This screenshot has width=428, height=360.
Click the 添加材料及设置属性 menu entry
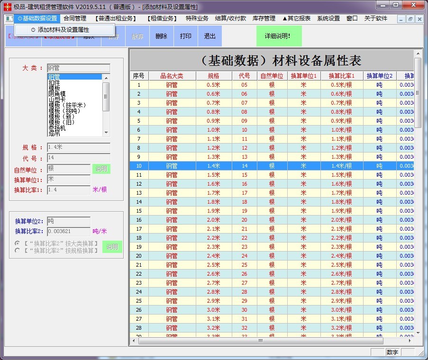pyautogui.click(x=64, y=29)
